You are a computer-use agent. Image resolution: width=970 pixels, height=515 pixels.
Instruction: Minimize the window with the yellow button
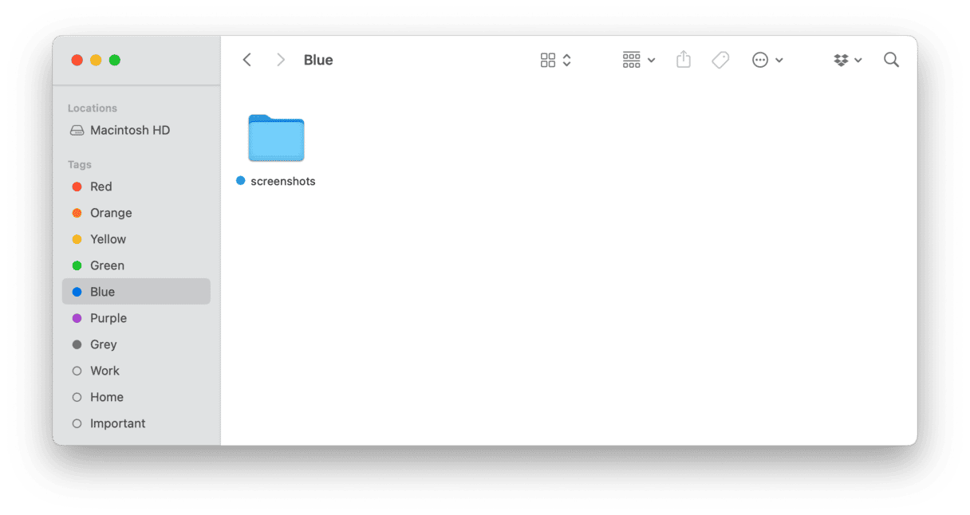(96, 60)
